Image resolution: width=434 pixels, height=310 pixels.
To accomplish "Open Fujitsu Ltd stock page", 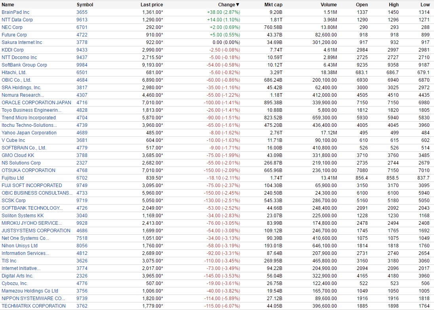I will click(x=13, y=178).
